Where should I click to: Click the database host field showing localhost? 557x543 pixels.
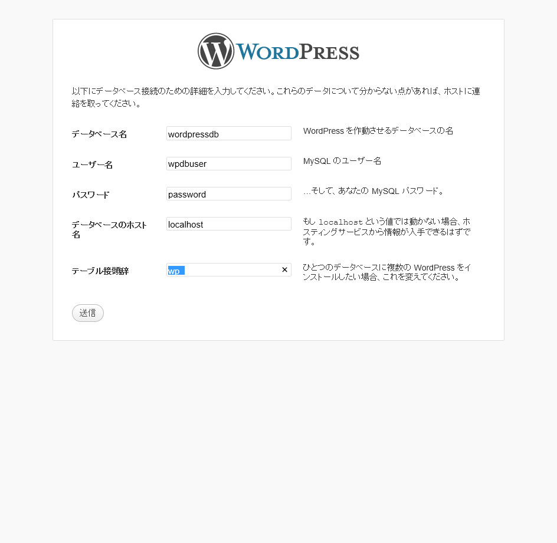(x=229, y=224)
